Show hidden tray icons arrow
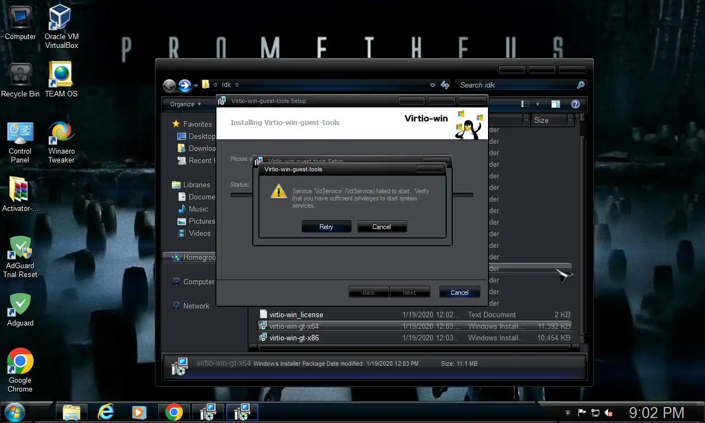 (x=567, y=413)
